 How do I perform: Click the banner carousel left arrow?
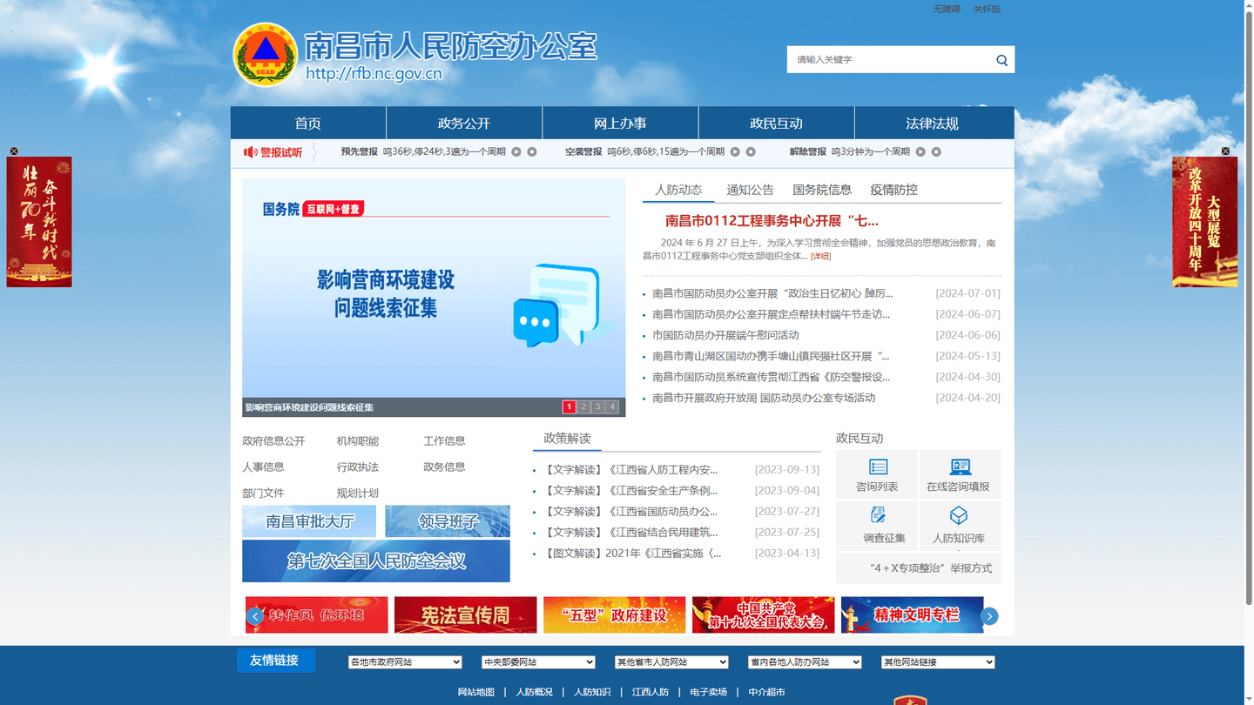255,616
